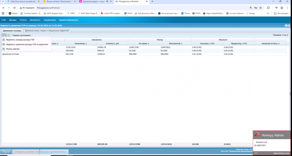Open the Яндекс bookmark
The image size is (292, 156).
(13, 13)
